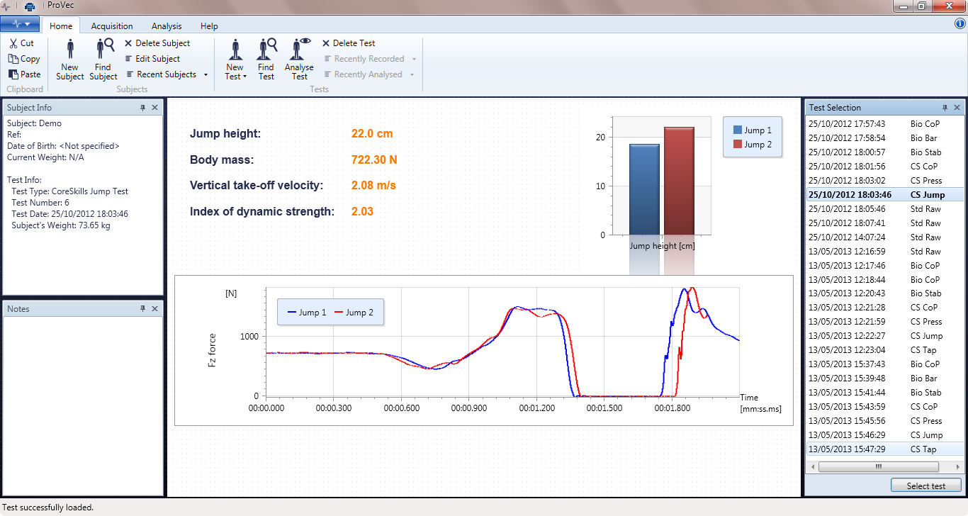968x516 pixels.
Task: Select test 13/05/2013 15:39:48 Bio Bar
Action: coord(885,378)
